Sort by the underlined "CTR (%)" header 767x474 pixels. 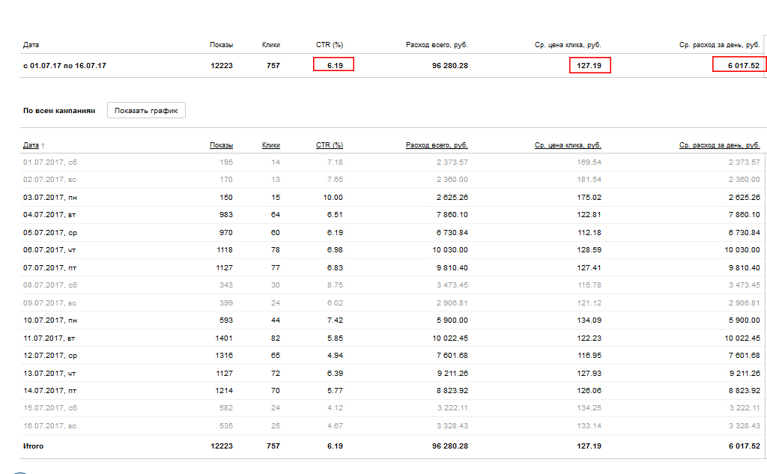[329, 145]
